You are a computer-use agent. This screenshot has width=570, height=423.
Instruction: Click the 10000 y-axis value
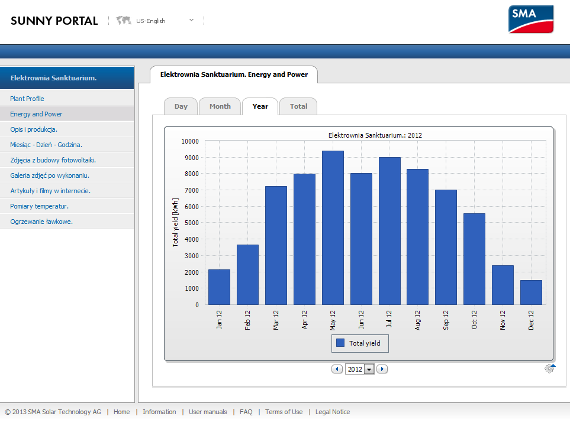pos(190,141)
